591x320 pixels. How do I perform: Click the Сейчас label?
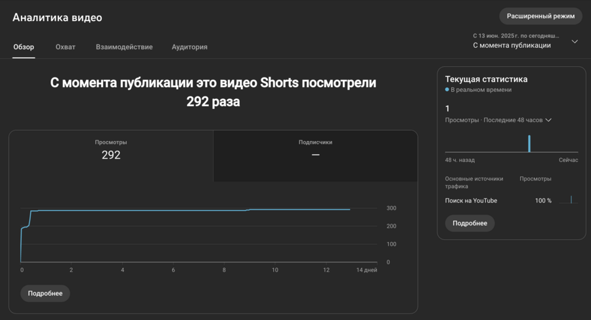point(569,160)
